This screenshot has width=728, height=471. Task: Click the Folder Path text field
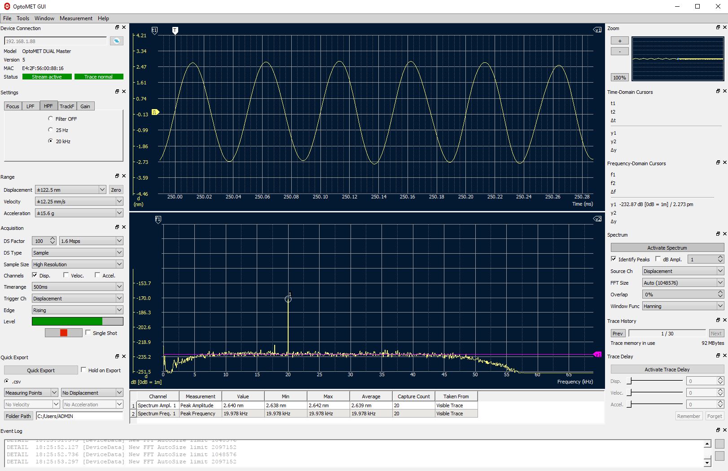79,416
